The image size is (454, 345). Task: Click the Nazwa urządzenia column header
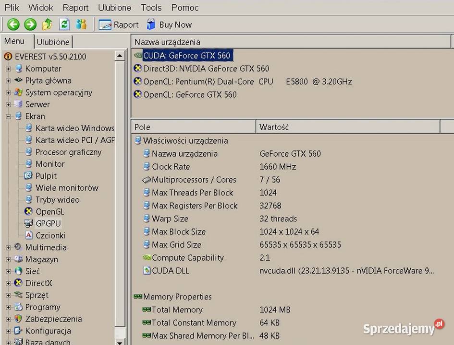click(291, 42)
